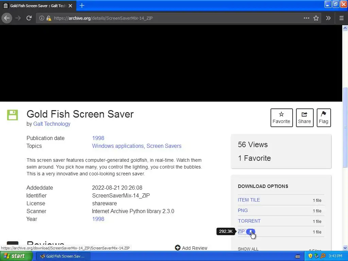Bookmark this page with the star icon
The height and width of the screenshot is (261, 348).
[316, 18]
